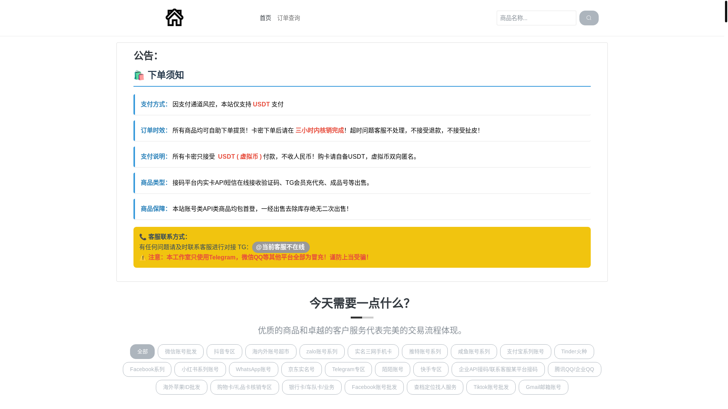Choose the Facebook系列 category
Screen dimensions: 728x409
(147, 369)
